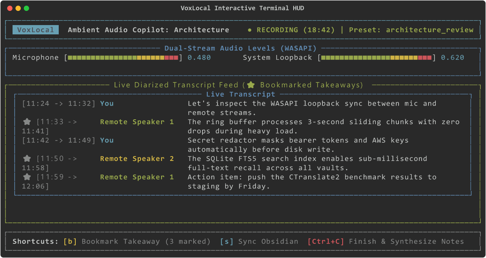Close the terminal window with the red button

[10, 8]
